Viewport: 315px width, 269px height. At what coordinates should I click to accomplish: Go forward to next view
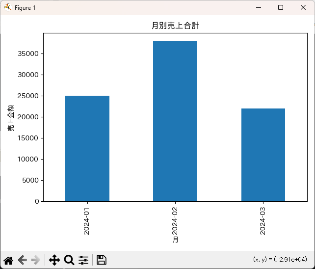[x=36, y=260]
